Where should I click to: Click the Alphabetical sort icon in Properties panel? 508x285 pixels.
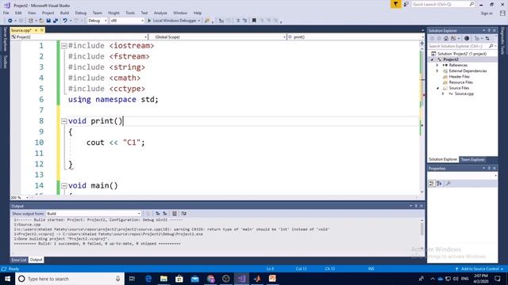click(439, 184)
